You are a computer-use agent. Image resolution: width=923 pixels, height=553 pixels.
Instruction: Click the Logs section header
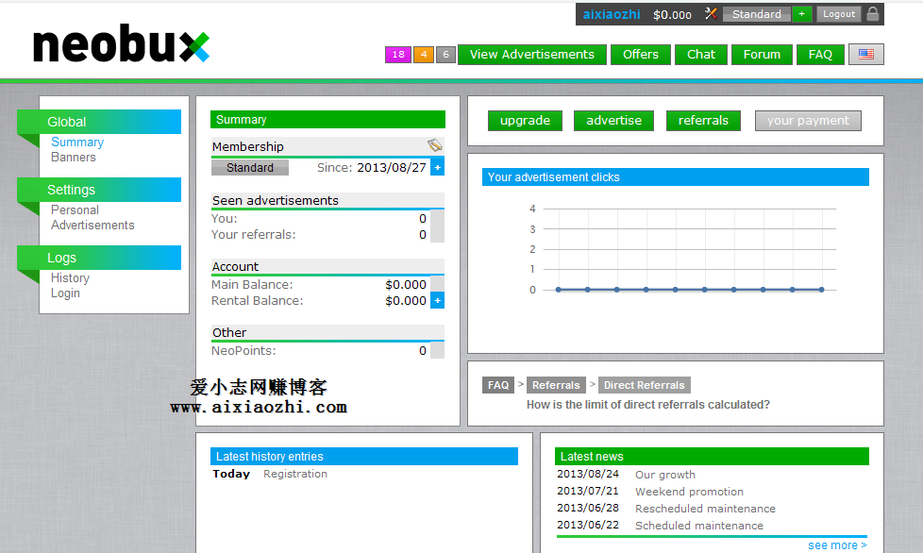point(99,258)
